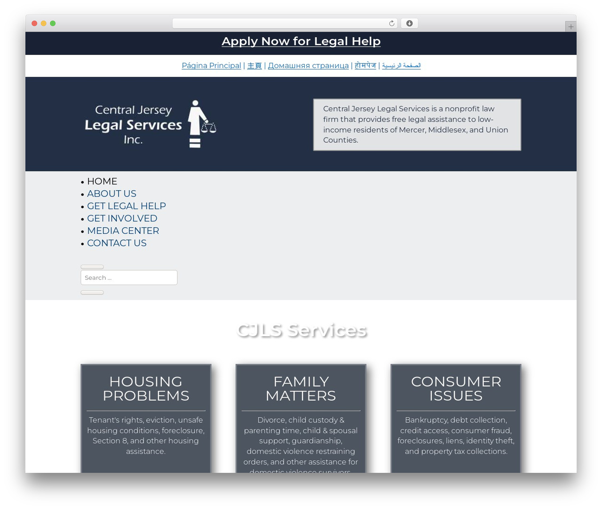This screenshot has width=602, height=509.
Task: Open the Chinese home page link 主頁
Action: pyautogui.click(x=254, y=66)
